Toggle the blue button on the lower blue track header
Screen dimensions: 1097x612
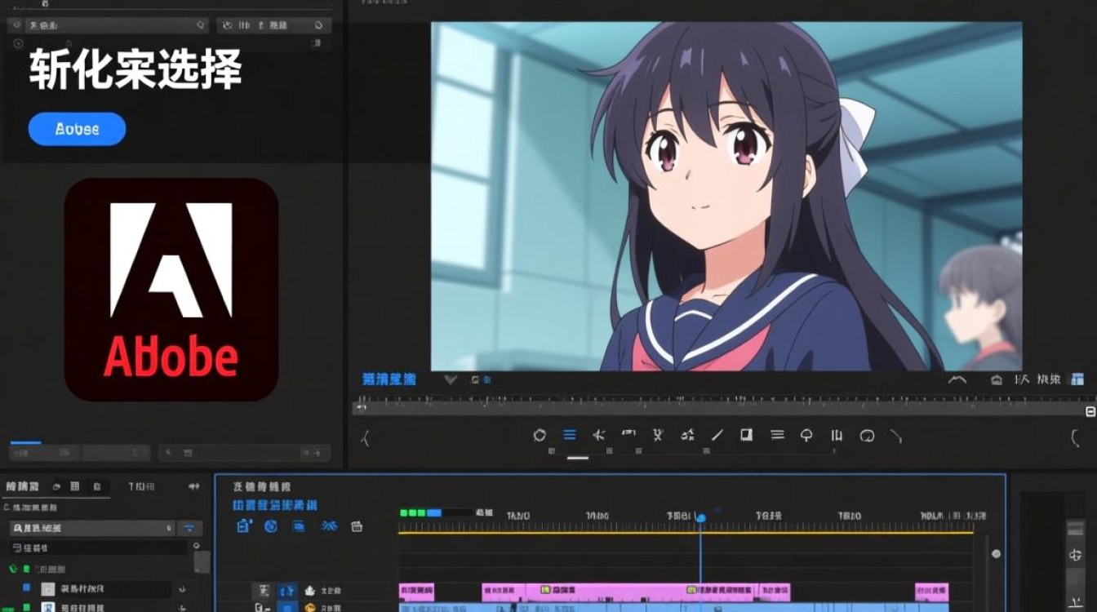tap(287, 607)
